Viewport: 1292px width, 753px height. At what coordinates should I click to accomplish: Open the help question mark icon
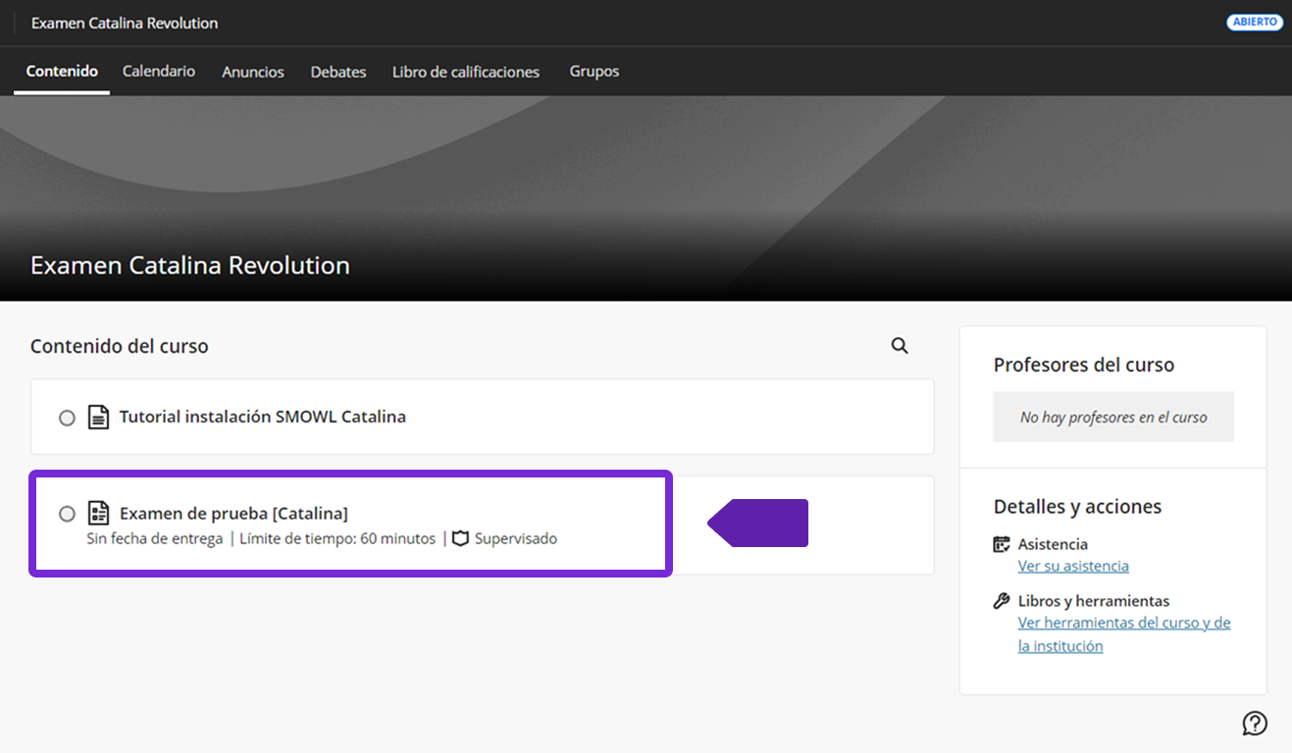[1254, 724]
